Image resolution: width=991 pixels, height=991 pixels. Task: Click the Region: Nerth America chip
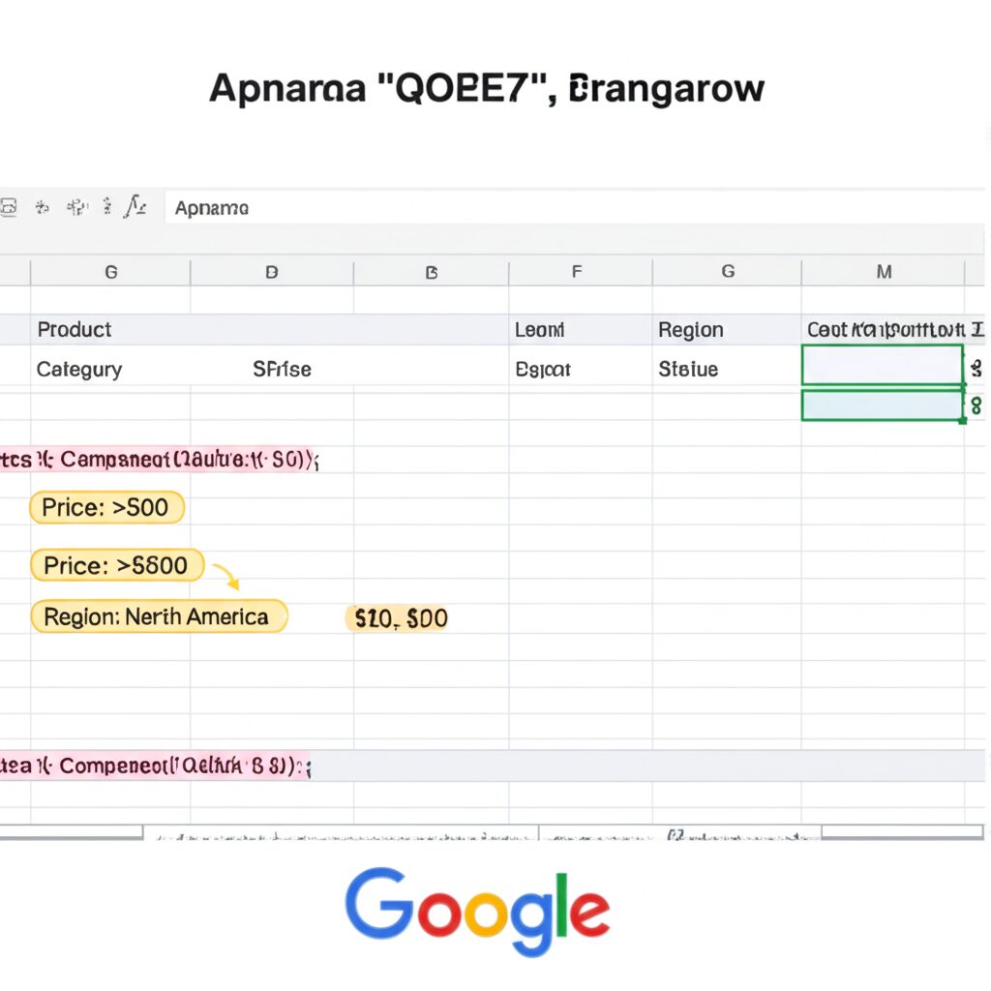159,616
